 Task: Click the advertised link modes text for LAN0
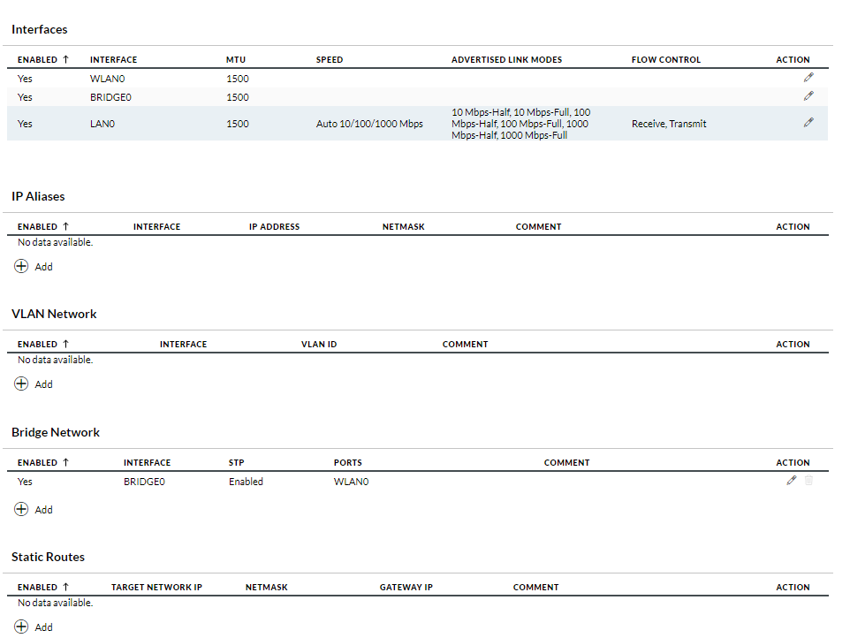click(521, 124)
